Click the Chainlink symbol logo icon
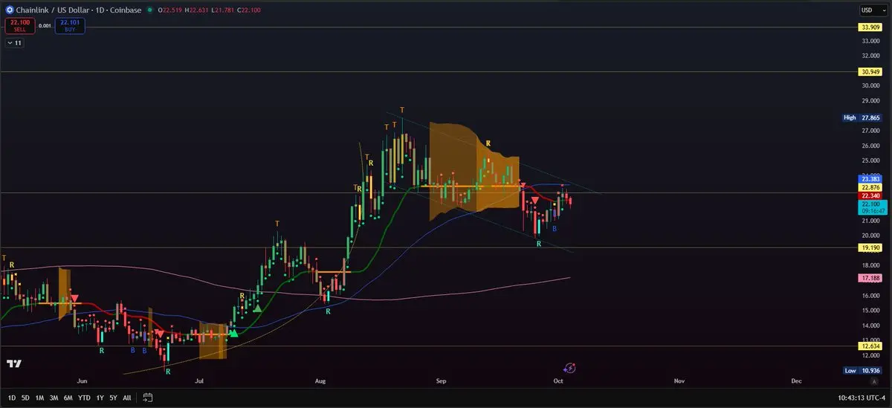 pyautogui.click(x=10, y=10)
